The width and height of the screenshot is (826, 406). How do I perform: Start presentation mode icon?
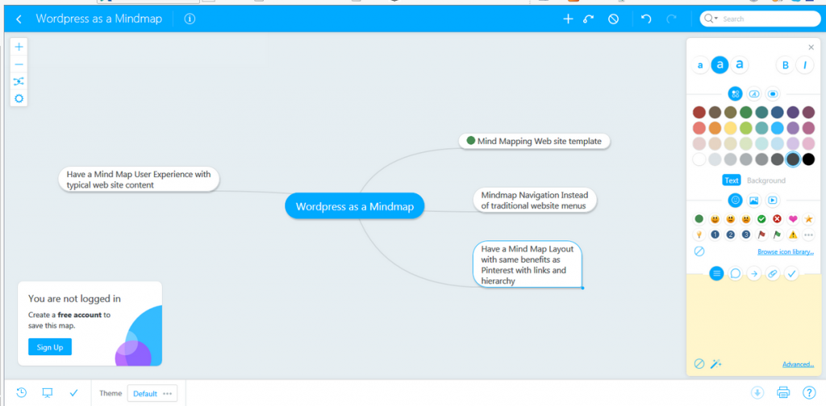click(48, 392)
